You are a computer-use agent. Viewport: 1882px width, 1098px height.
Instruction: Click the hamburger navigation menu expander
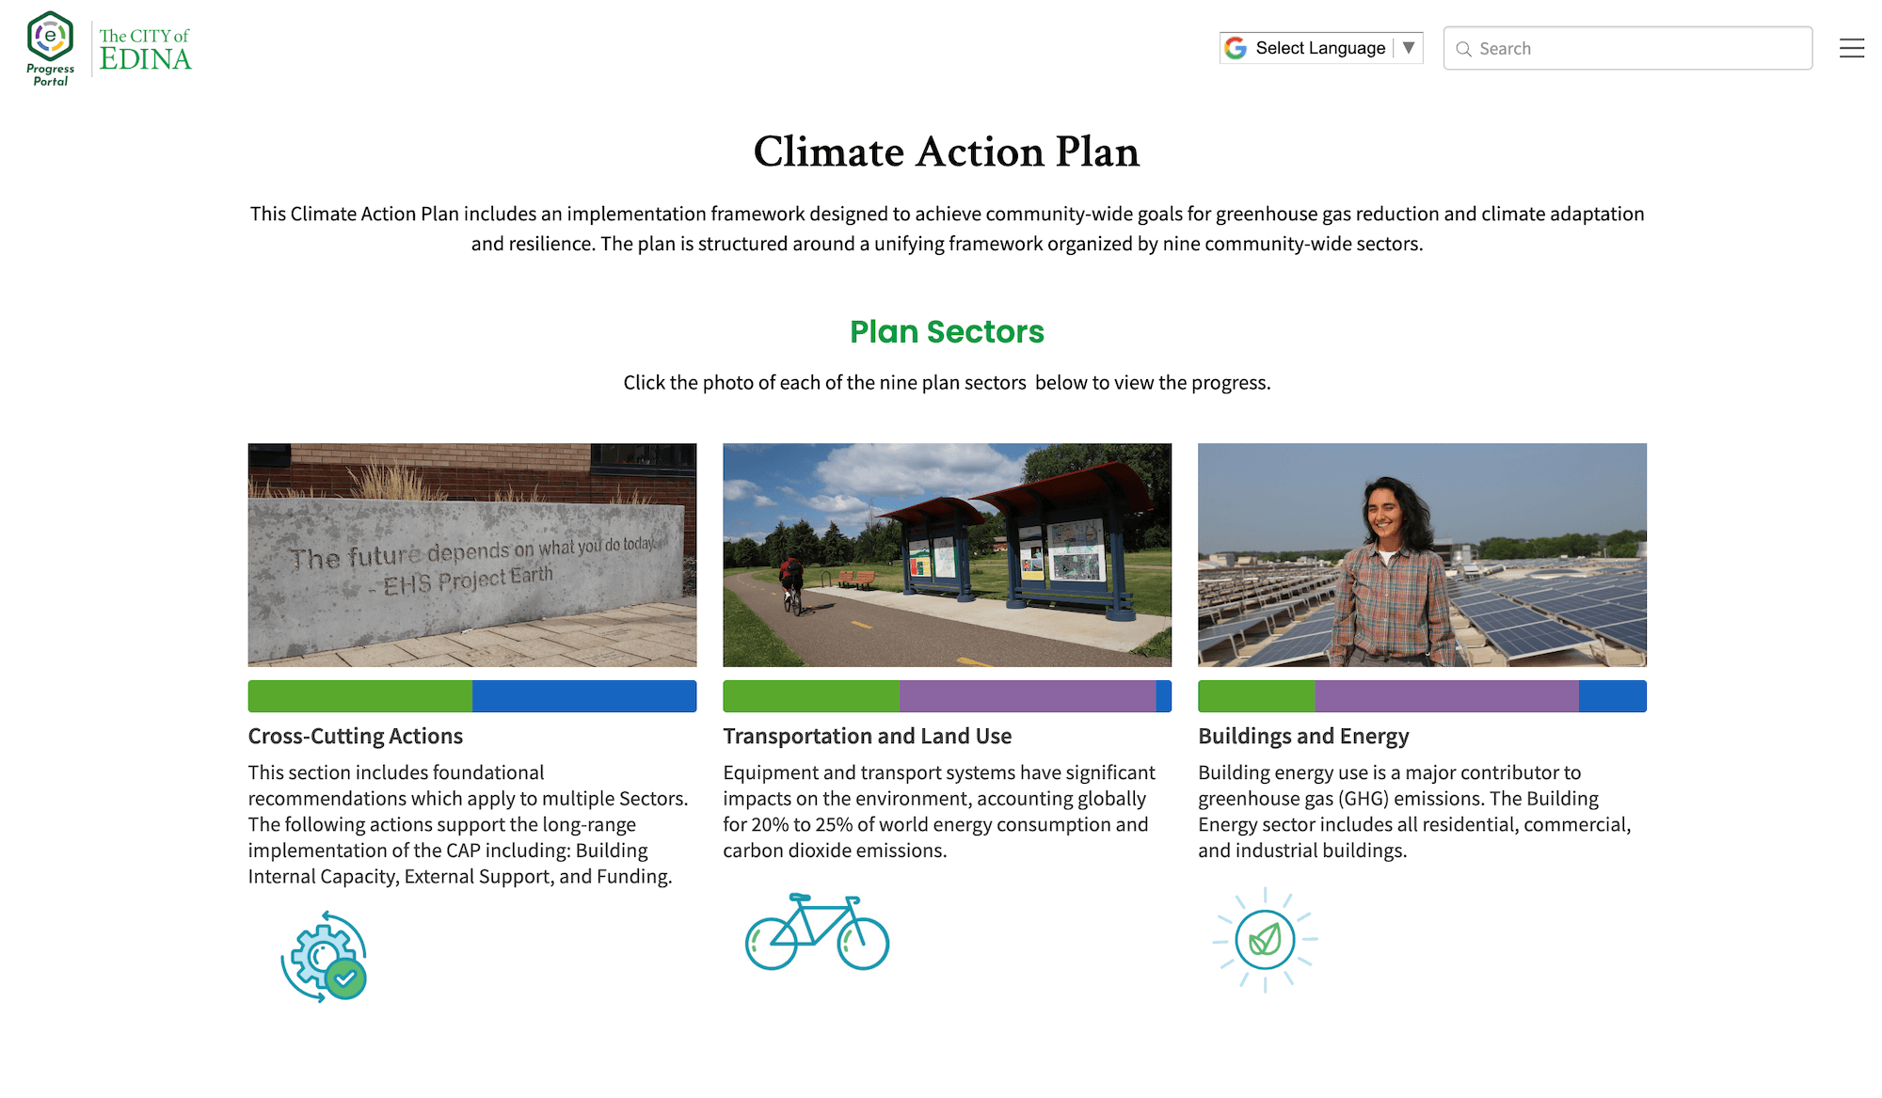[x=1852, y=48]
